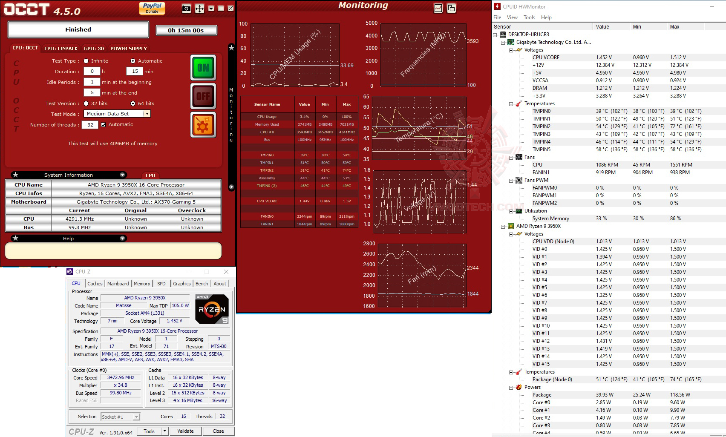Open the View menu in HWMonitor
The image size is (726, 437).
point(512,17)
